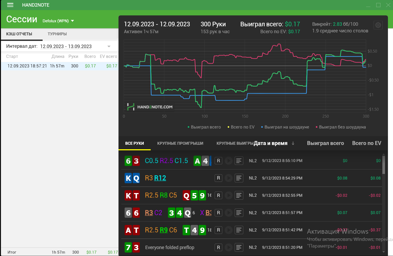Open the Defolux (WPN) player dropdown
393x256 pixels.
coord(58,21)
